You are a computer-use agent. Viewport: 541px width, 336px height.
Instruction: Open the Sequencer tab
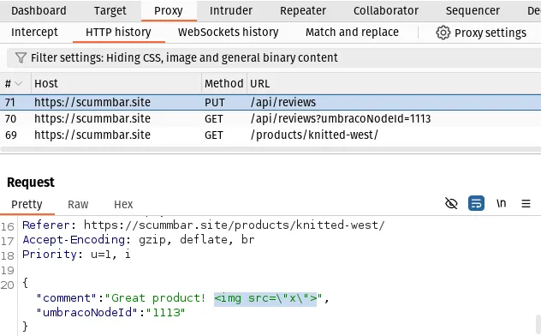pyautogui.click(x=473, y=10)
